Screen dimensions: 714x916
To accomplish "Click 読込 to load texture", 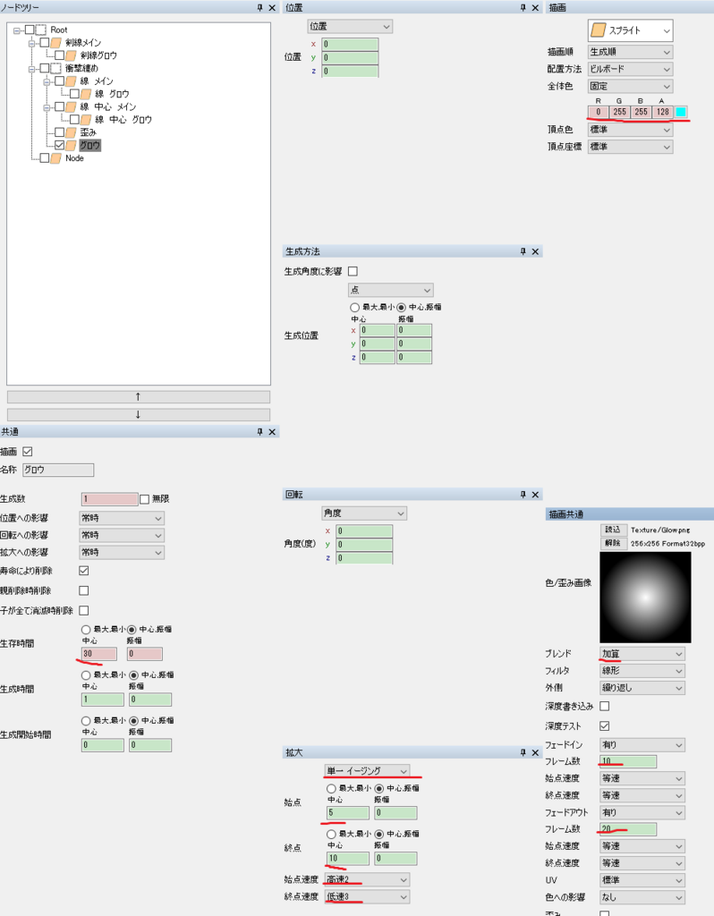I will [x=612, y=530].
